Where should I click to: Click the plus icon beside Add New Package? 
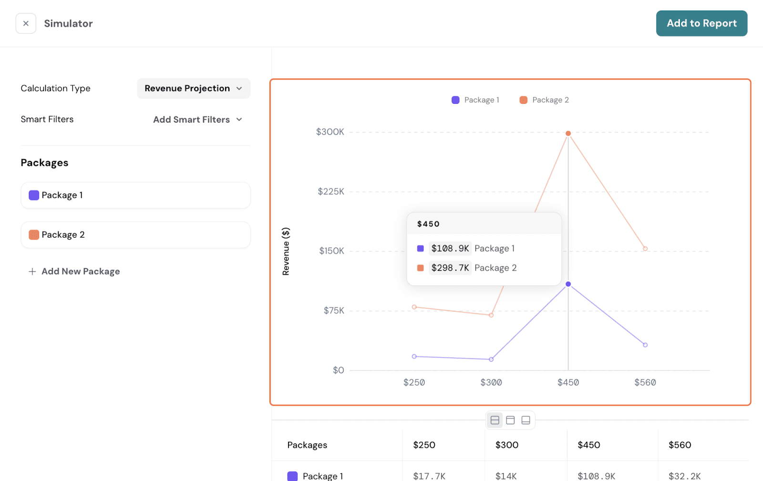point(32,272)
